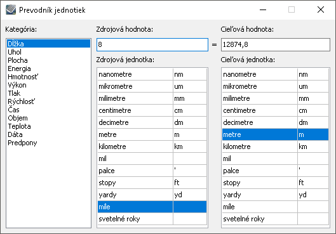The height and width of the screenshot is (234, 336).
Task: Select the Hmotnosť category
Action: point(48,77)
